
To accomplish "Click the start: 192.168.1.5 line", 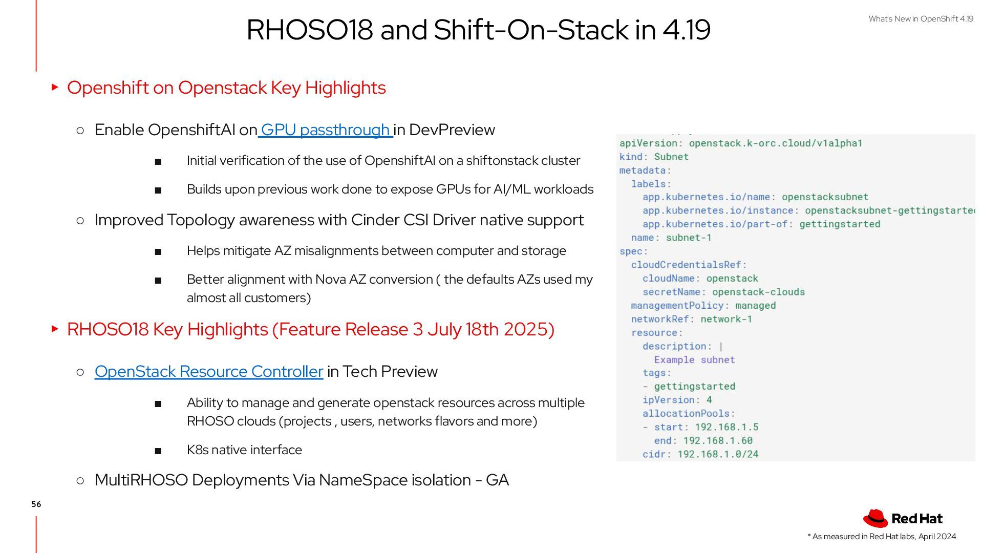I will [700, 427].
